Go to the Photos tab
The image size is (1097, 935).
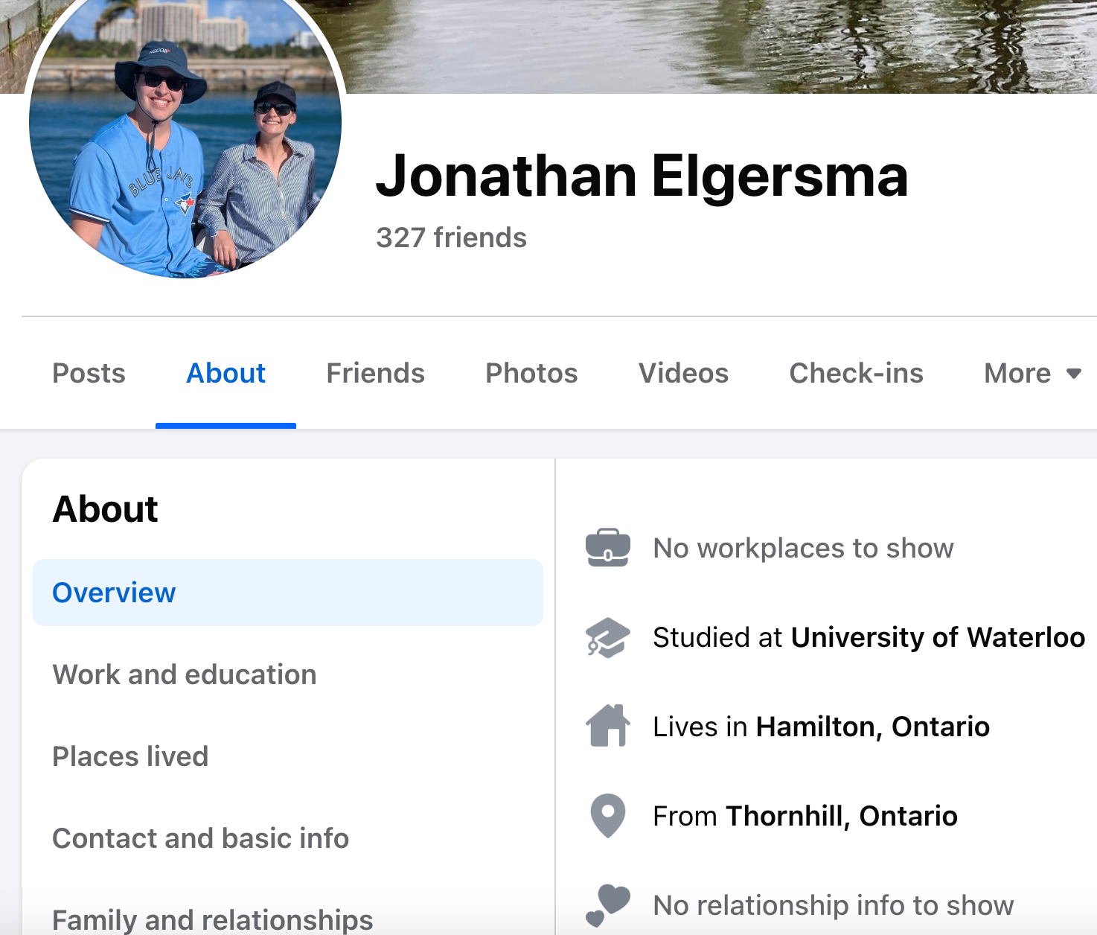(x=531, y=373)
